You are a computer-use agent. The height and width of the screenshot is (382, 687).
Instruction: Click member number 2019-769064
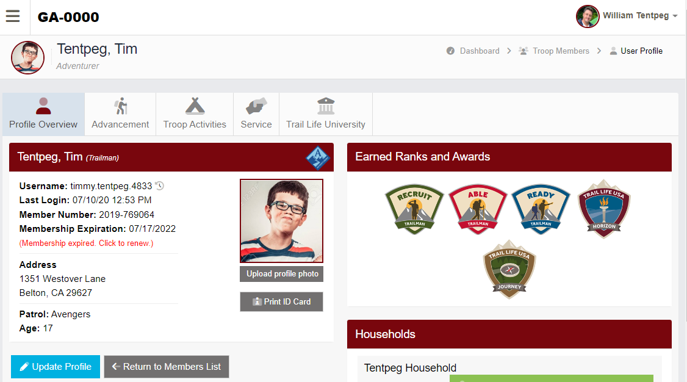click(x=127, y=215)
